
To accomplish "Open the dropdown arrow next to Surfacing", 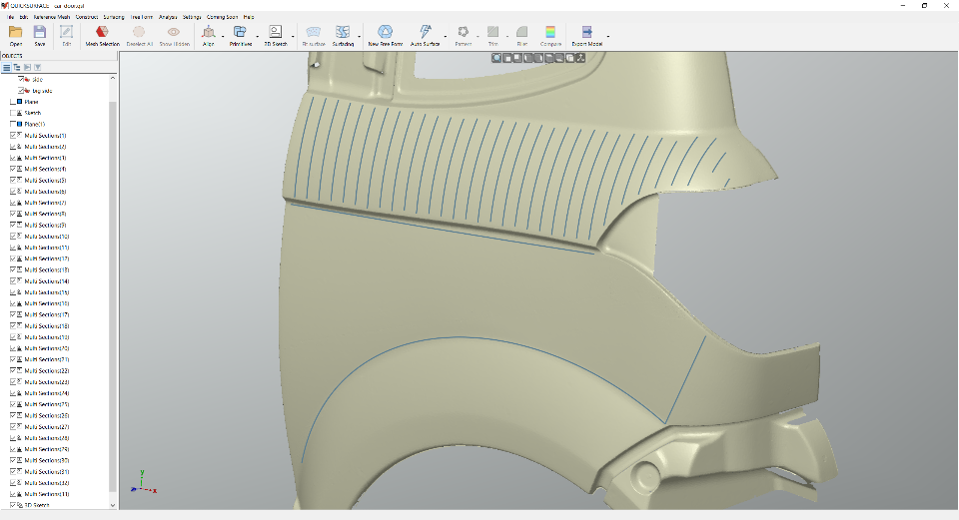I will (x=359, y=37).
